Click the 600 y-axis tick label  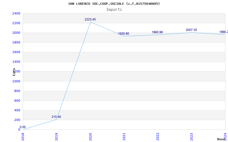(17, 101)
